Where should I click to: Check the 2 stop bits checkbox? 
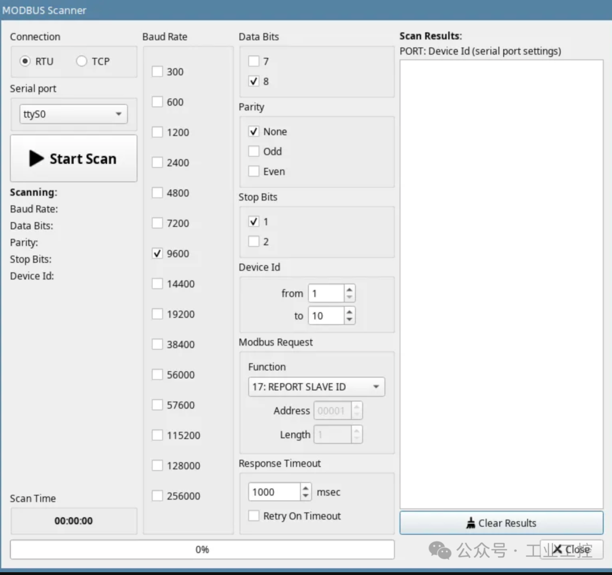(254, 242)
